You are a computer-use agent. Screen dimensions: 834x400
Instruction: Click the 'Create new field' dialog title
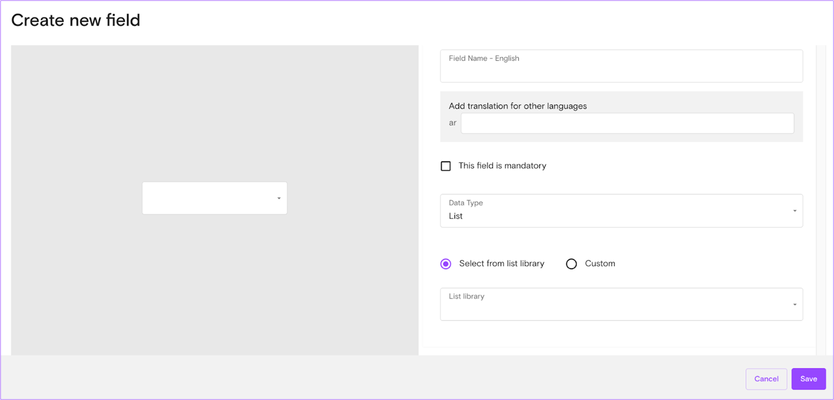[x=76, y=20]
